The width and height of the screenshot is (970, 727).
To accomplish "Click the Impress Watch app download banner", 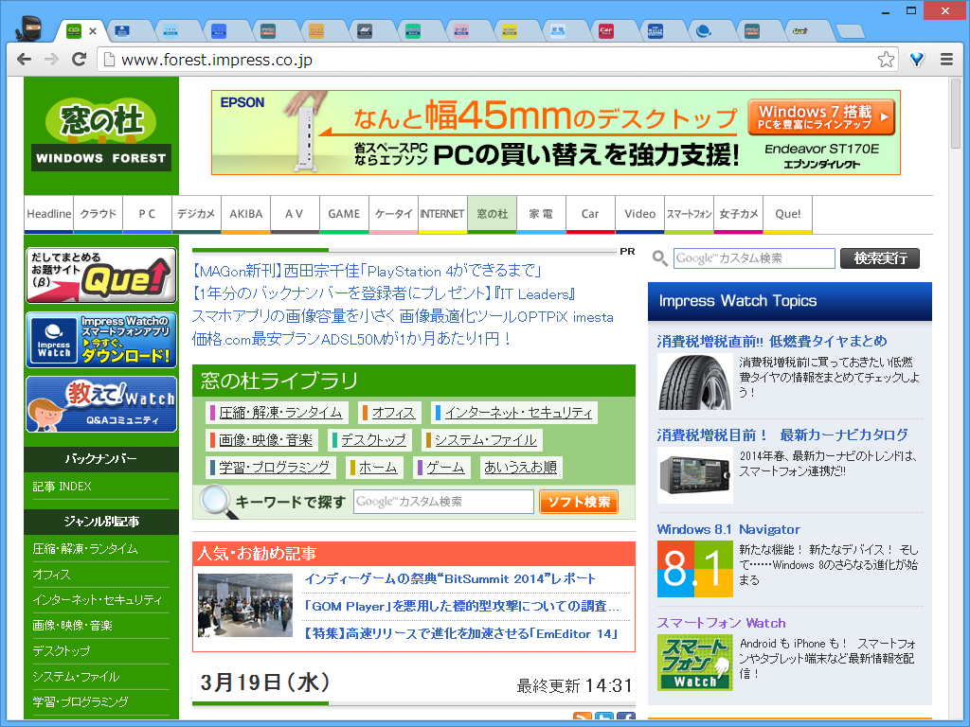I will tap(100, 340).
